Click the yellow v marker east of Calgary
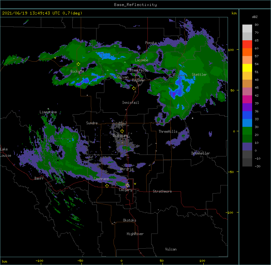271x265 pixels. point(135,184)
